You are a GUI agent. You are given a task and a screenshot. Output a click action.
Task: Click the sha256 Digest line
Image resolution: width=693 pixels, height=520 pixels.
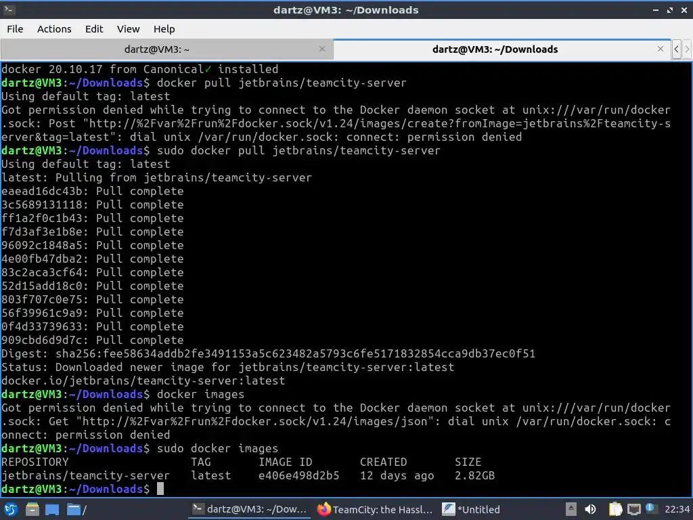point(268,353)
